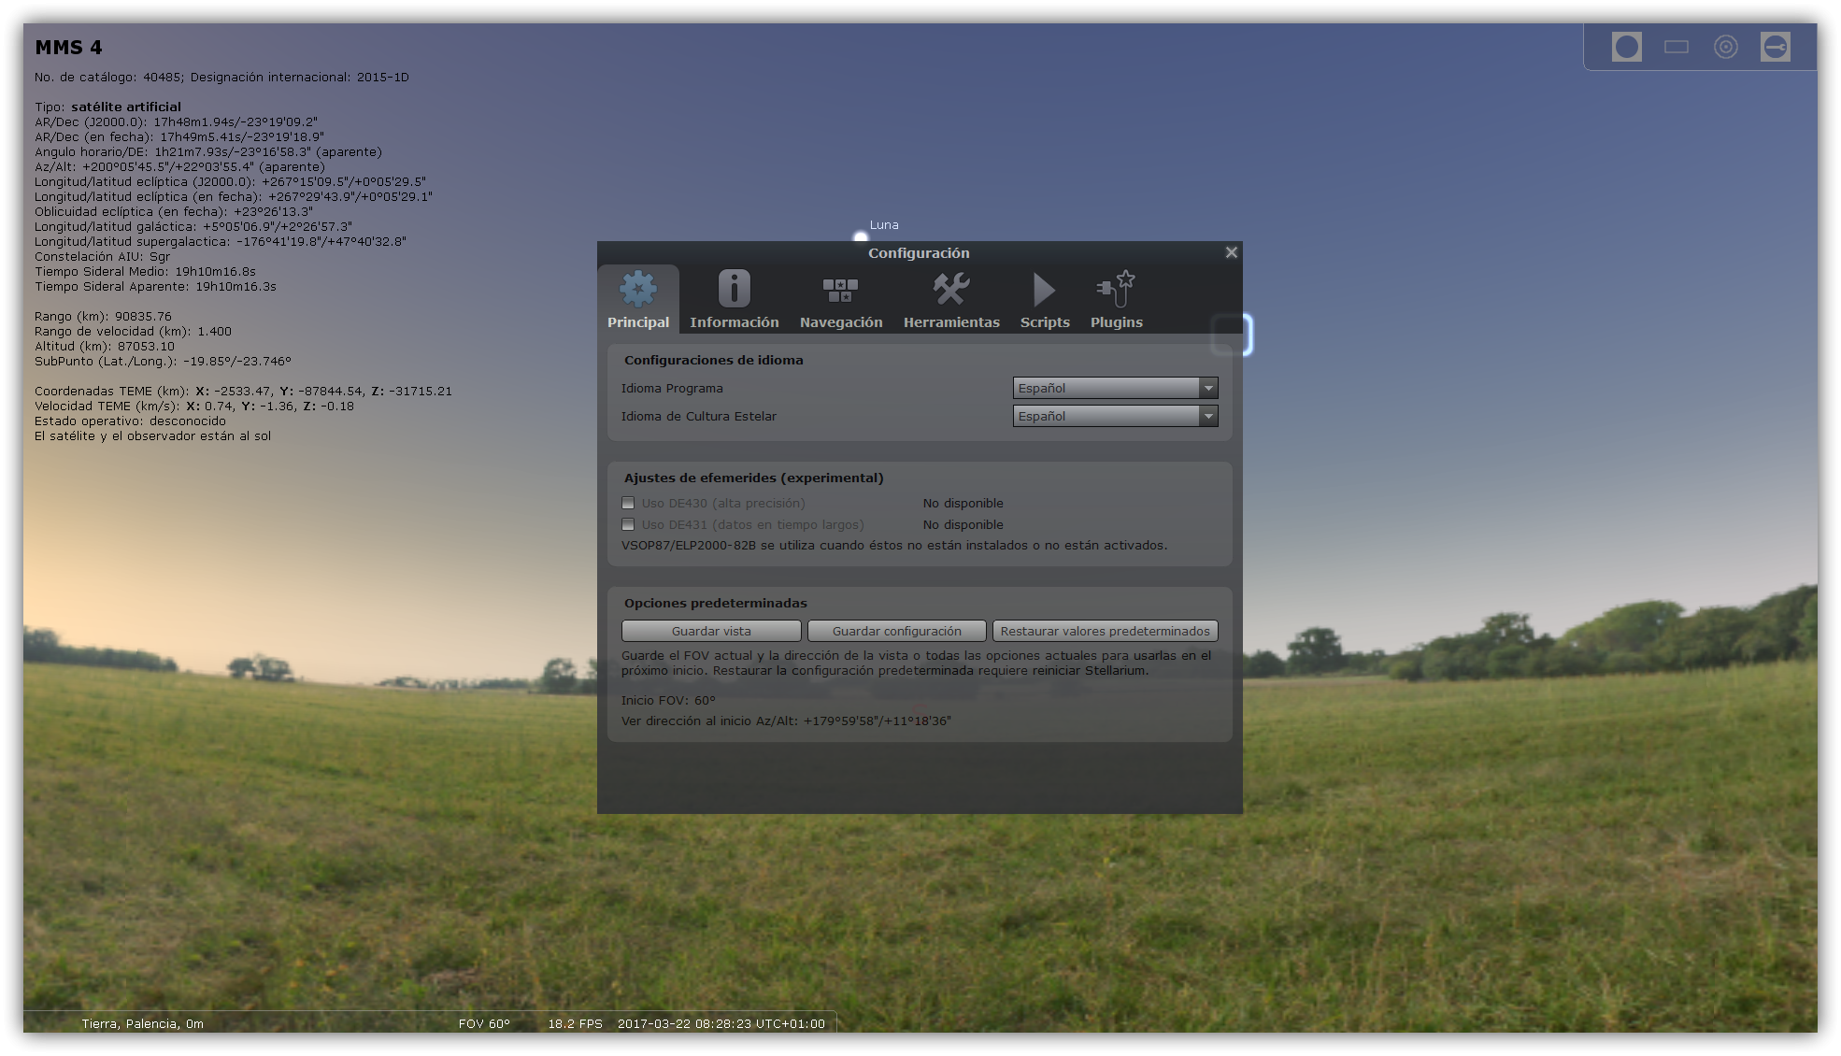Open the Navegación panel icon

[x=840, y=290]
